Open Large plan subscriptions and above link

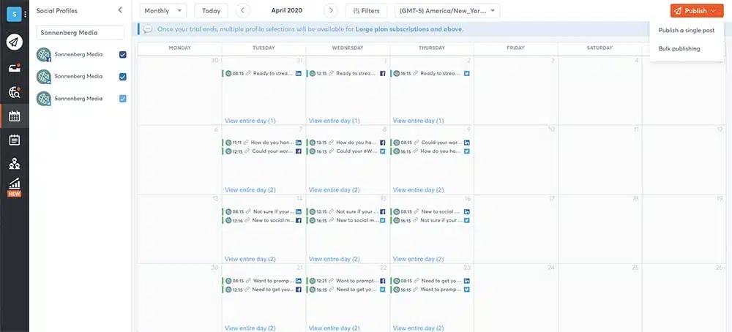pos(409,29)
